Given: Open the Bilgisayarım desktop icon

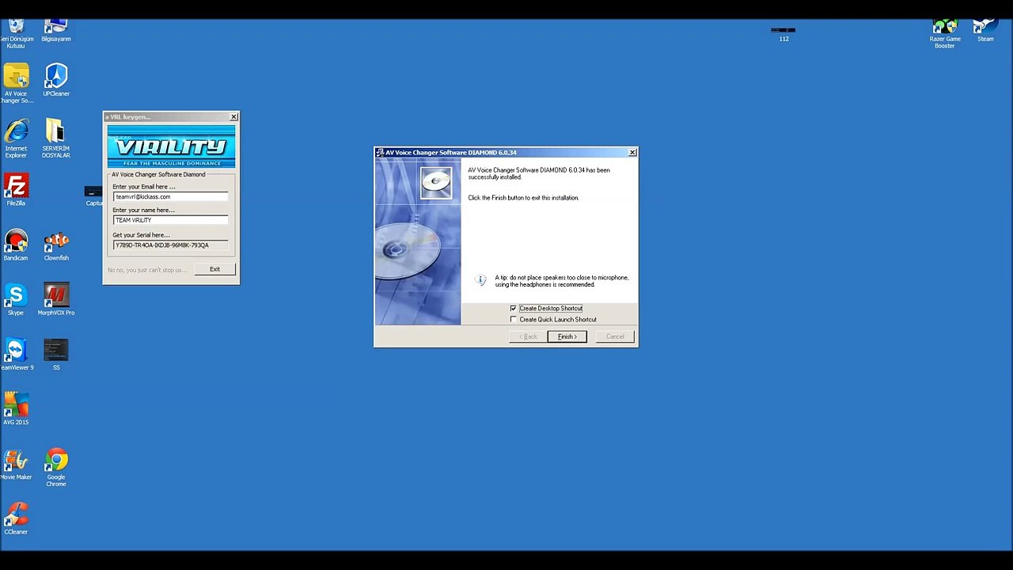Looking at the screenshot, I should tap(56, 31).
